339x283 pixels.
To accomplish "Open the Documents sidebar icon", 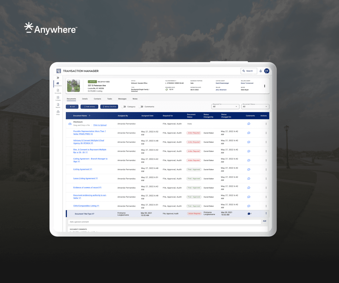I will [x=58, y=91].
